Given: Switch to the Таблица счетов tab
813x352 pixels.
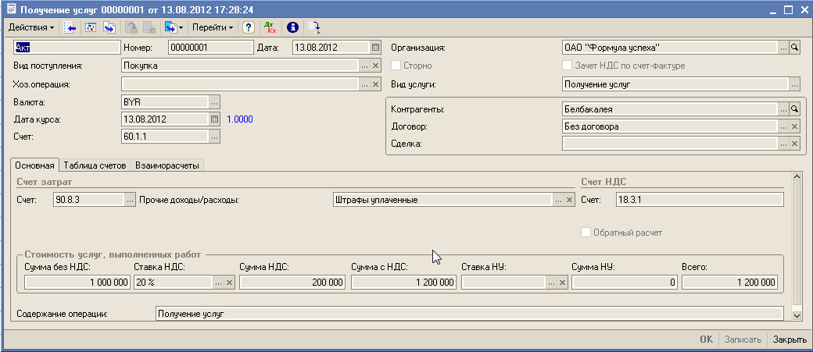Looking at the screenshot, I should point(95,165).
